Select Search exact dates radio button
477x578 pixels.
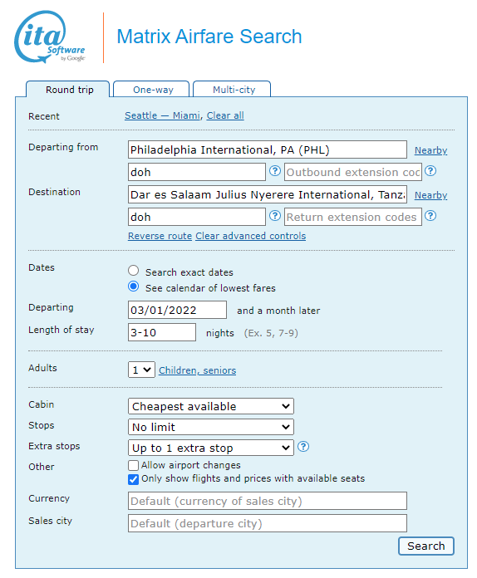pyautogui.click(x=134, y=271)
